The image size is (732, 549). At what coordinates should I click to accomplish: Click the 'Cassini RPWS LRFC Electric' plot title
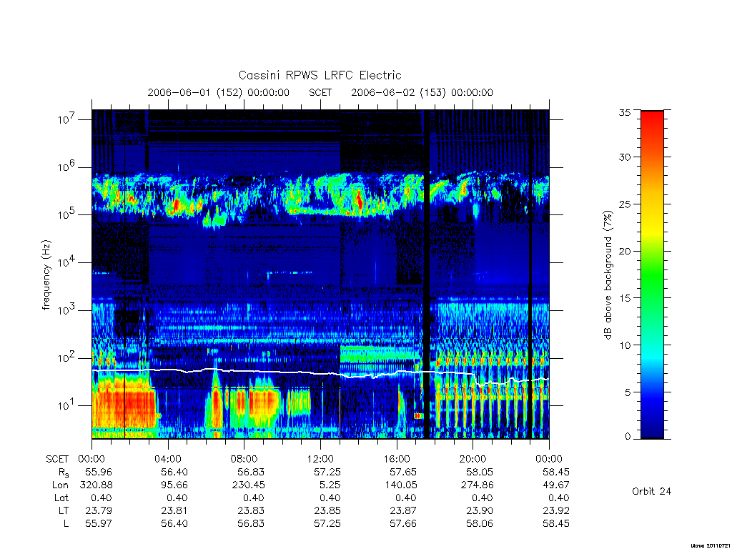pyautogui.click(x=320, y=75)
